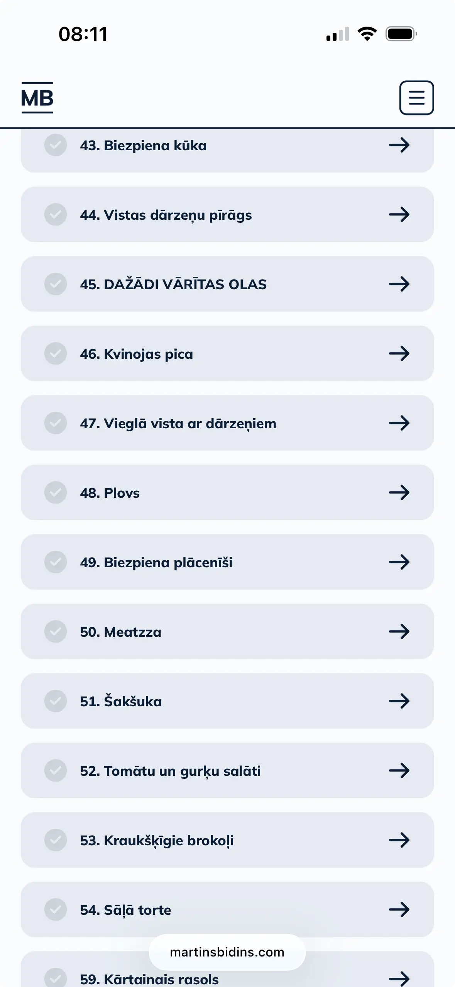Select 51. Šakšuka list item

[121, 702]
